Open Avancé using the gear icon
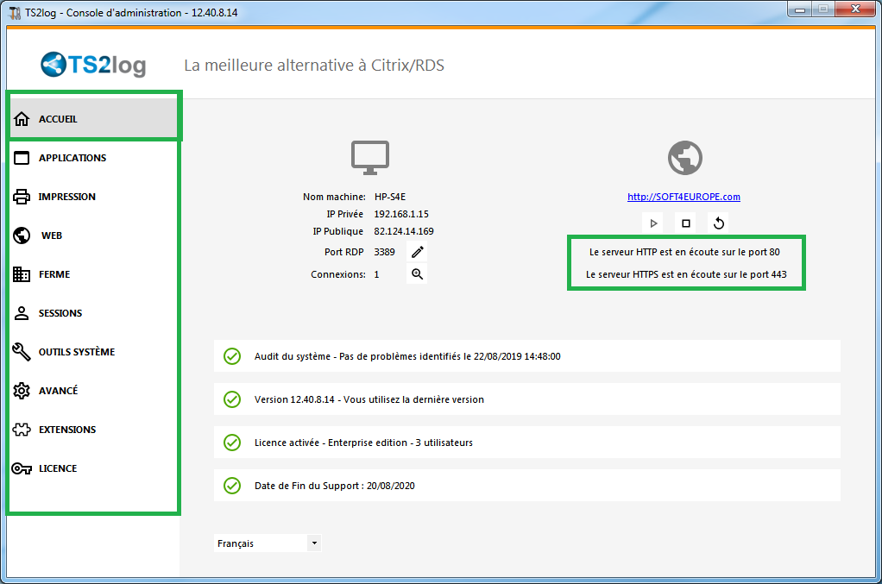This screenshot has height=584, width=882. [22, 391]
